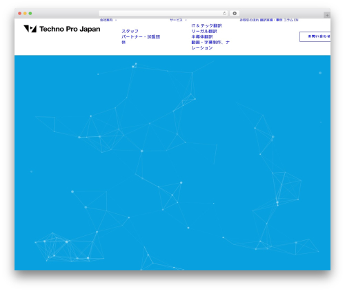The width and height of the screenshot is (345, 291).
Task: Click the お問い合わせ contact button
Action: click(315, 36)
